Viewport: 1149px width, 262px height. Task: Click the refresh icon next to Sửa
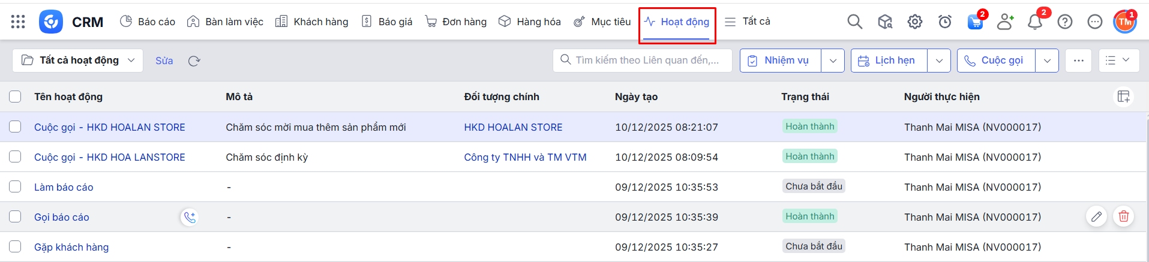[x=194, y=61]
